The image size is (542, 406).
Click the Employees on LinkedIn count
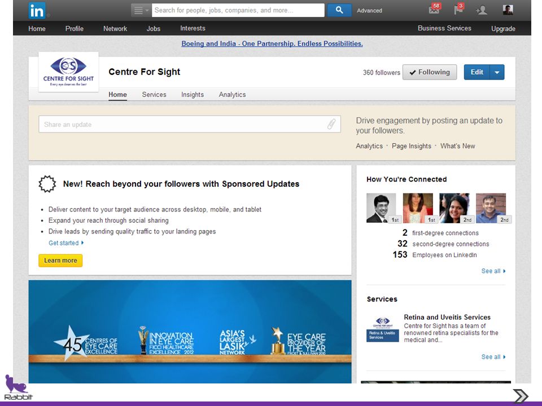click(400, 255)
